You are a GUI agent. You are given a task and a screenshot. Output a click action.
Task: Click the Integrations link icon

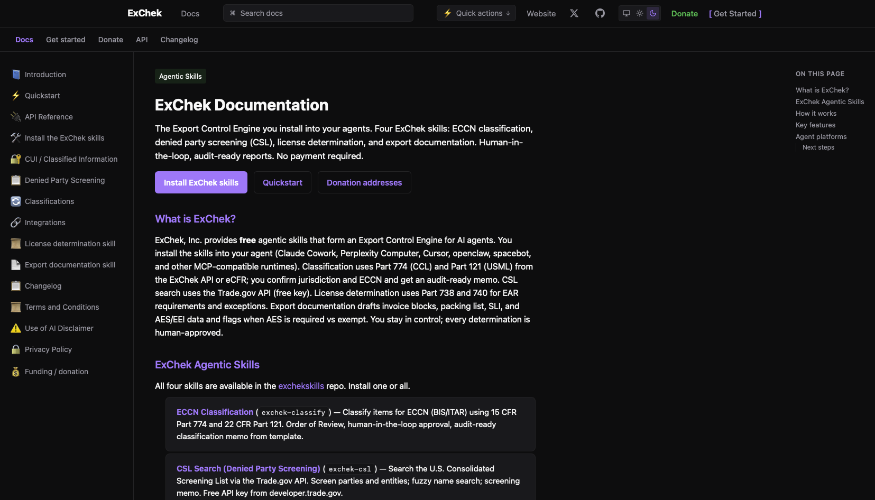click(x=16, y=223)
